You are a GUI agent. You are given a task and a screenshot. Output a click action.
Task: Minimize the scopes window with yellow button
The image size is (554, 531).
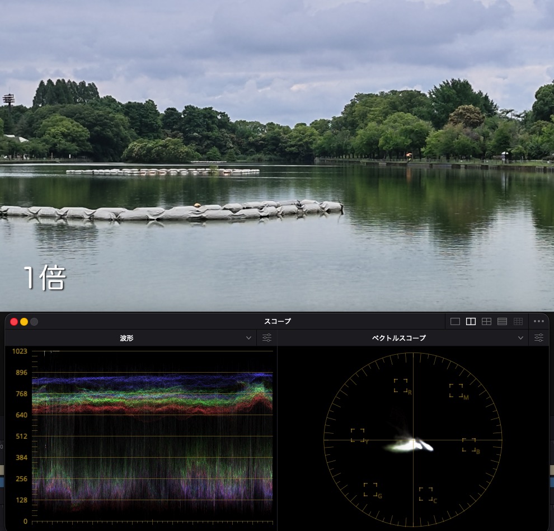pyautogui.click(x=24, y=322)
